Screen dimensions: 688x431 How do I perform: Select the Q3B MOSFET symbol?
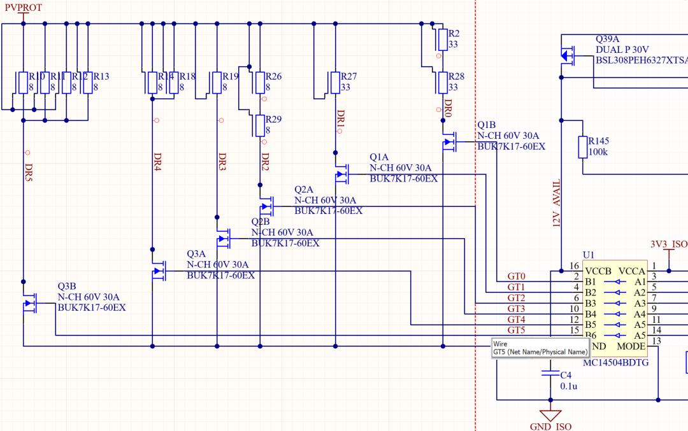coord(30,303)
